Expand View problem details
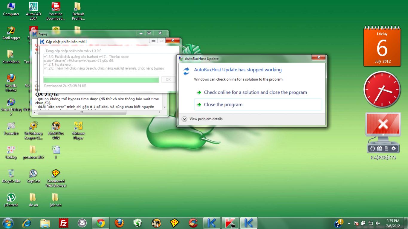Screen dimensions: 408x229 [x=184, y=119]
